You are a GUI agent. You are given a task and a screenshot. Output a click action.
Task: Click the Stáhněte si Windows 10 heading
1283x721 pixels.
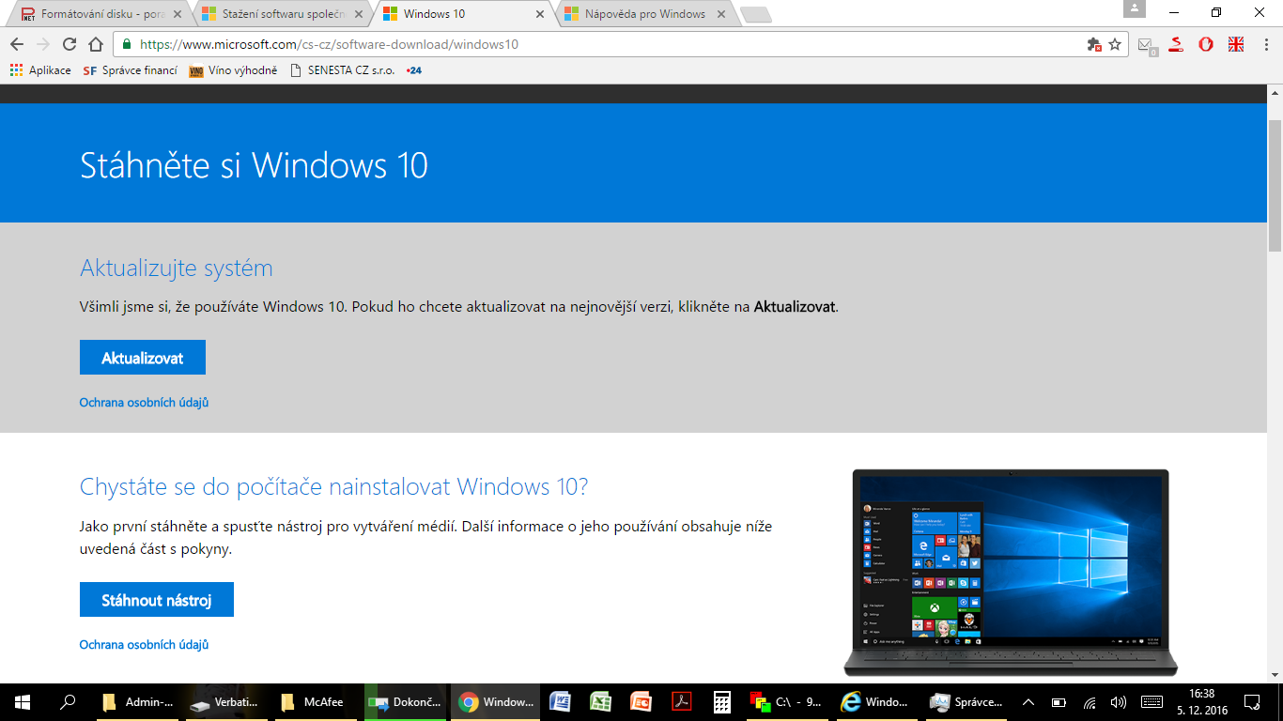click(x=254, y=165)
